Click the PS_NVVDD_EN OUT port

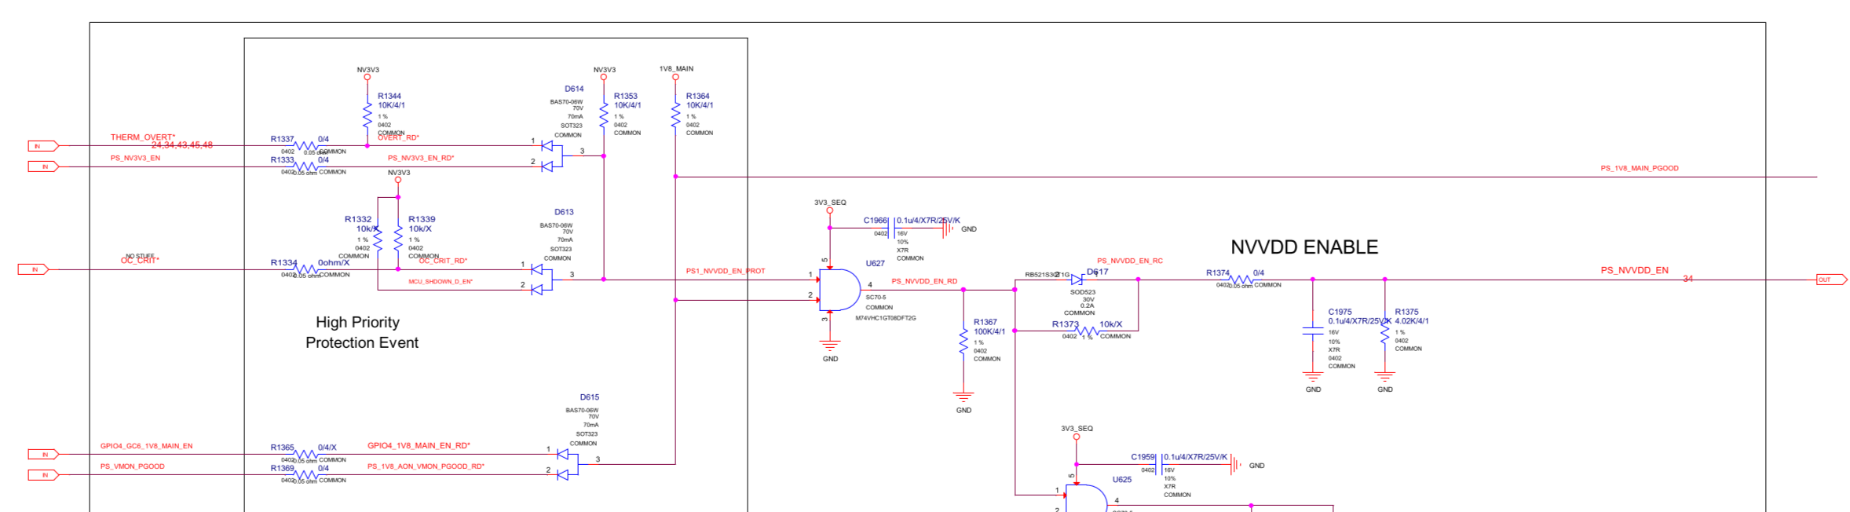(1831, 280)
